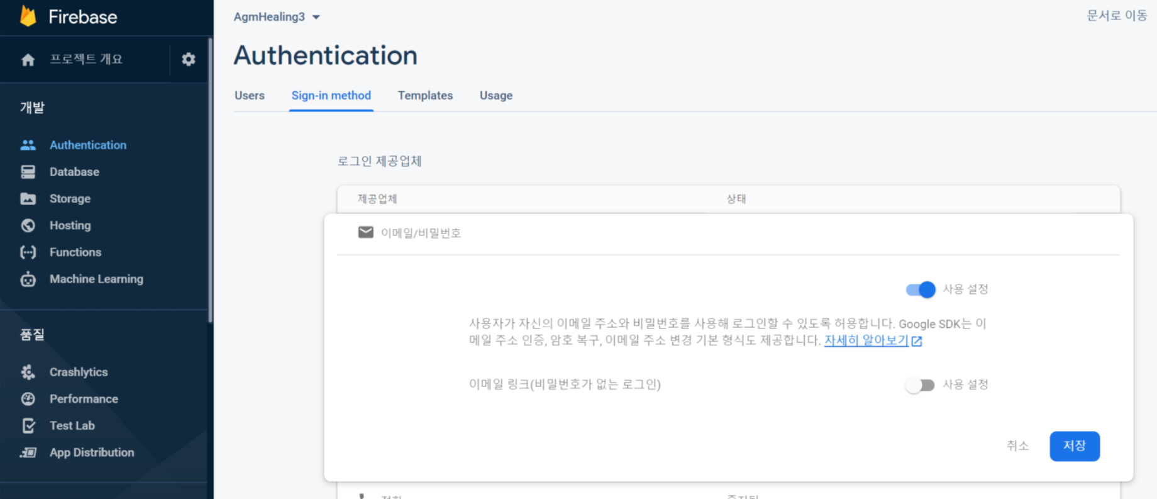Screen dimensions: 1157x499
Task: Click the Storage image icon
Action: [28, 199]
